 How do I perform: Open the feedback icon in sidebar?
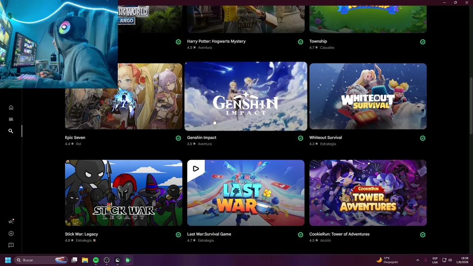(11, 245)
